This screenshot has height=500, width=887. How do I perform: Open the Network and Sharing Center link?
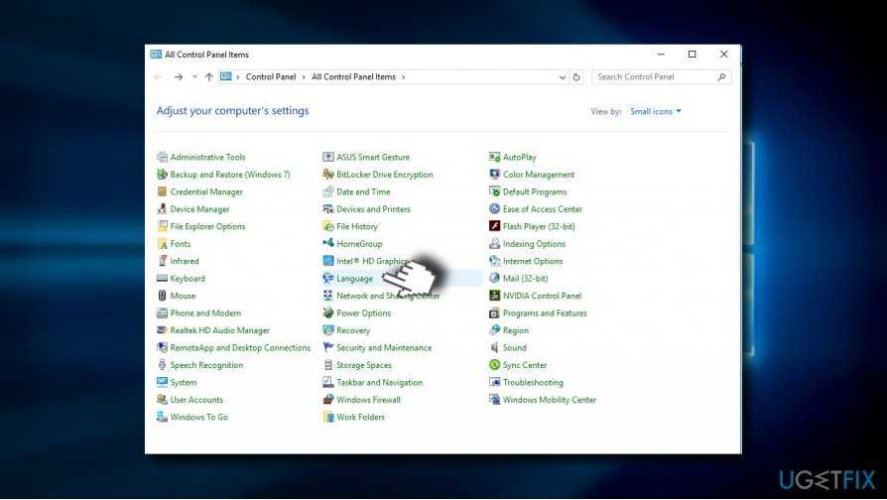(387, 296)
